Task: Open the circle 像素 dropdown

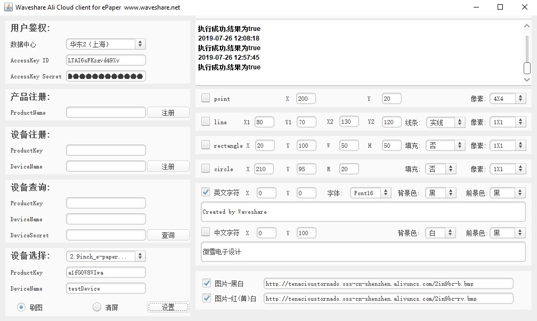Action: click(508, 168)
